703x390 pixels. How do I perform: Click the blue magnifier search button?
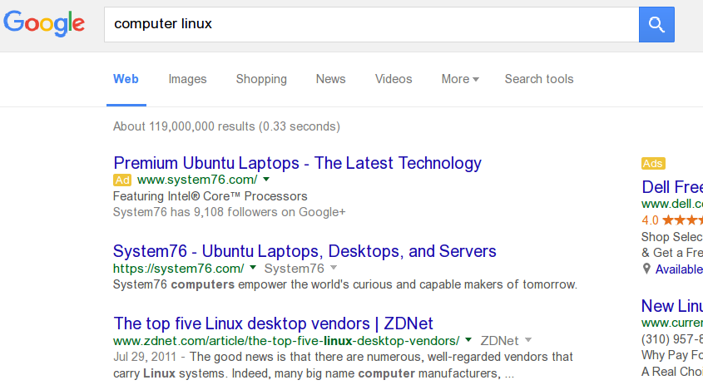click(656, 24)
